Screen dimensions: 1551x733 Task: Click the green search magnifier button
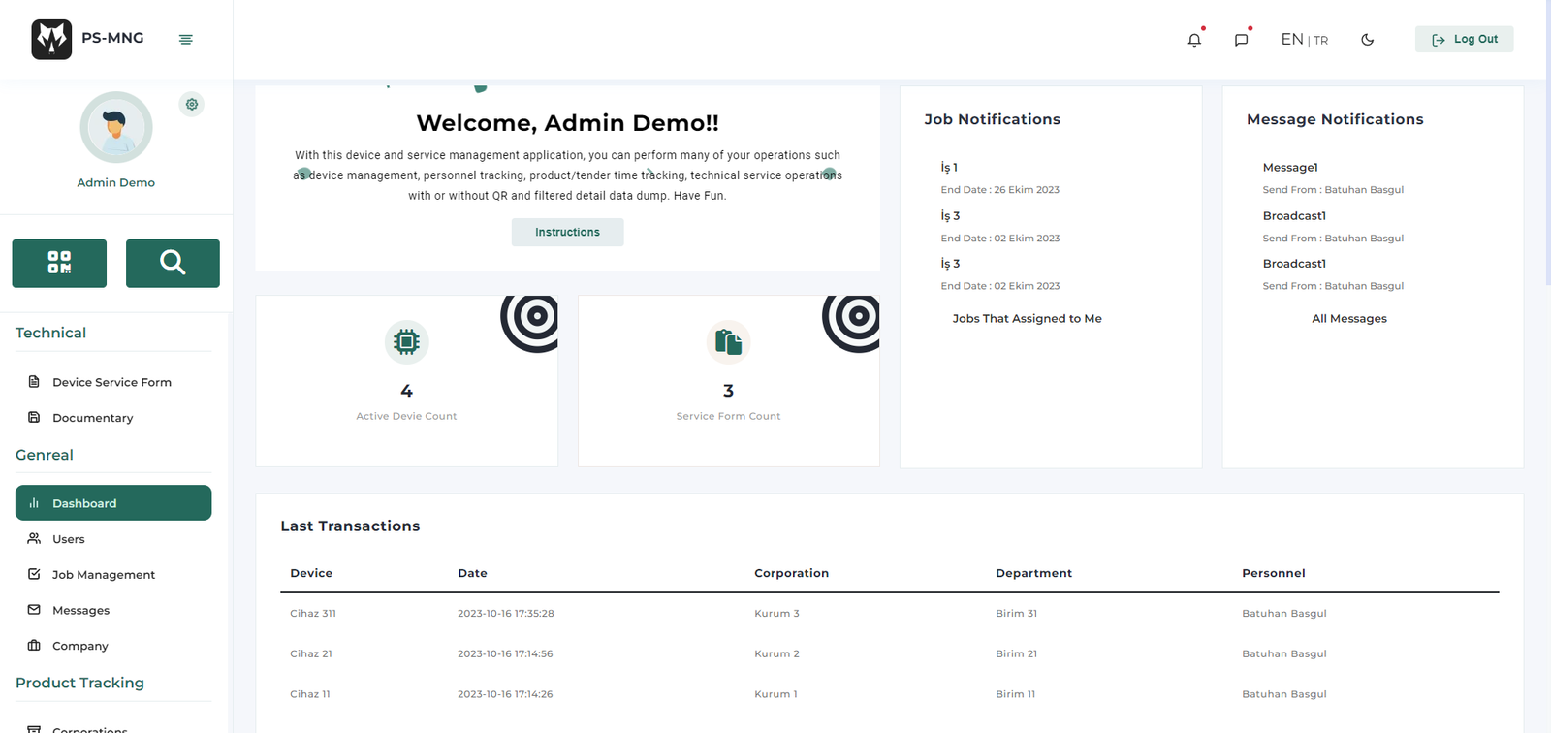173,263
